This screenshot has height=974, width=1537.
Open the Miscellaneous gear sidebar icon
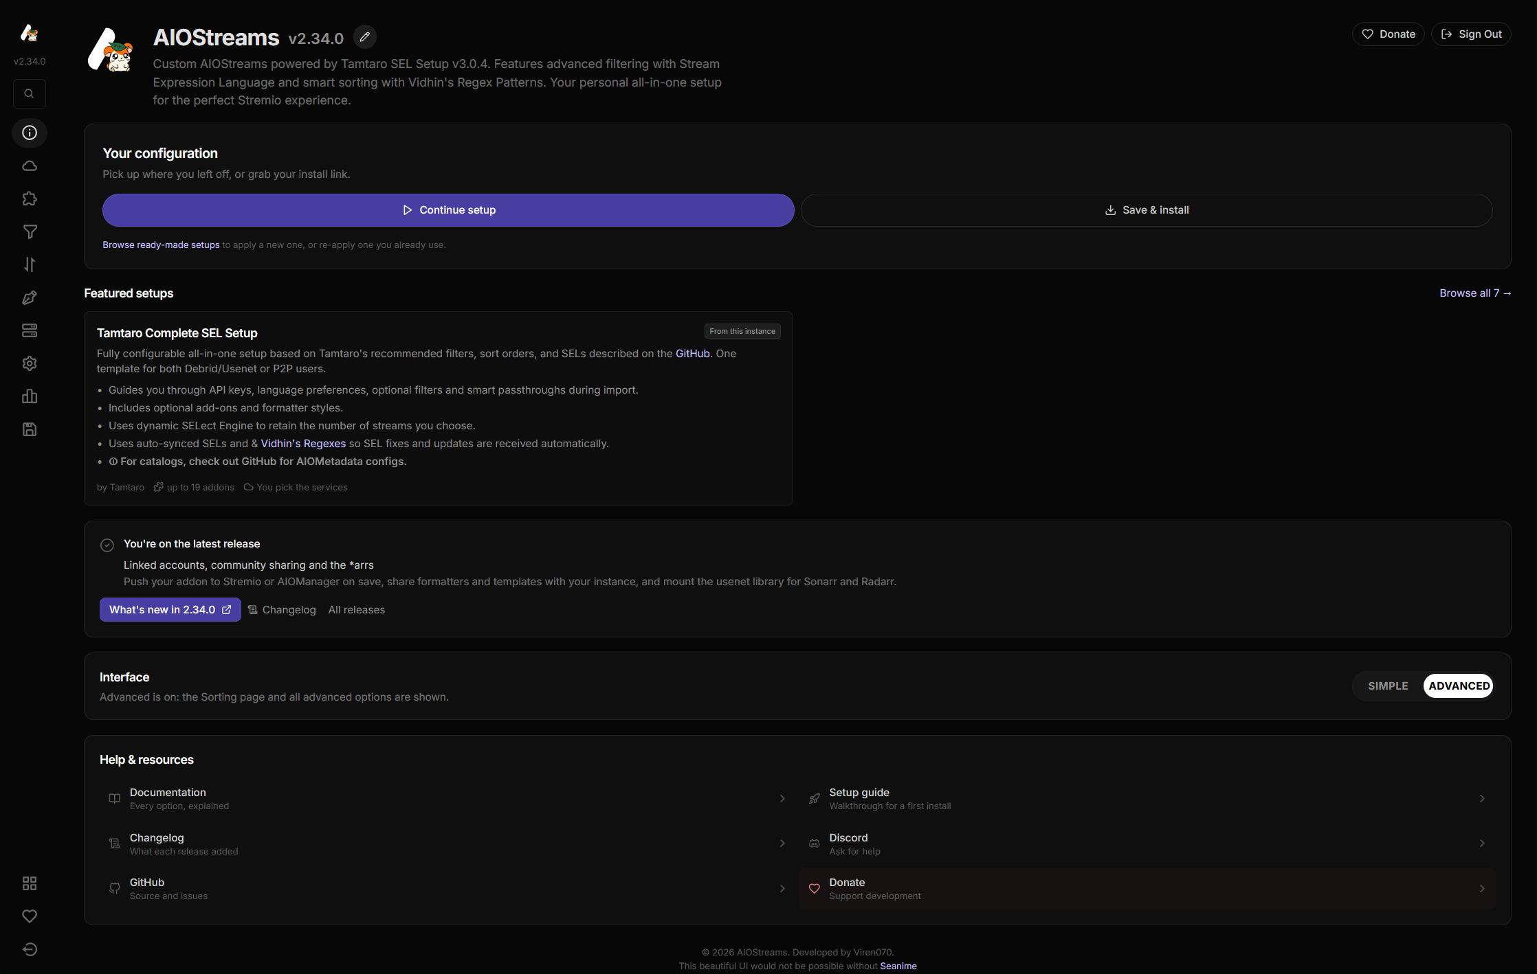[30, 363]
